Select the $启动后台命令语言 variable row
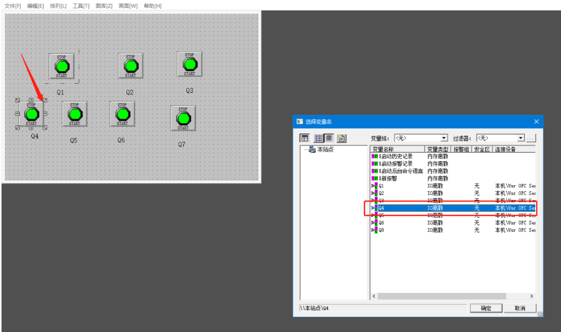The height and width of the screenshot is (332, 561). [453, 171]
